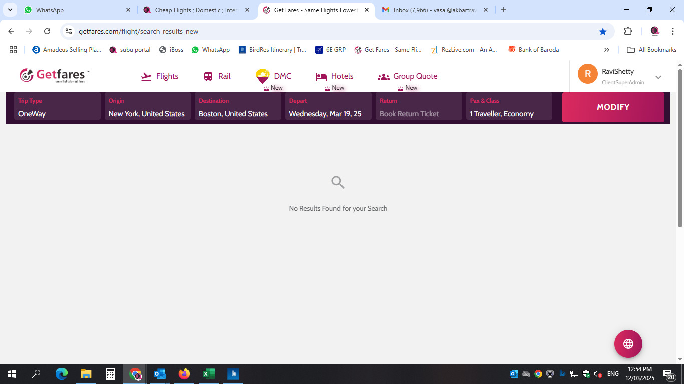The height and width of the screenshot is (384, 684).
Task: Click the floating globe button
Action: [628, 344]
